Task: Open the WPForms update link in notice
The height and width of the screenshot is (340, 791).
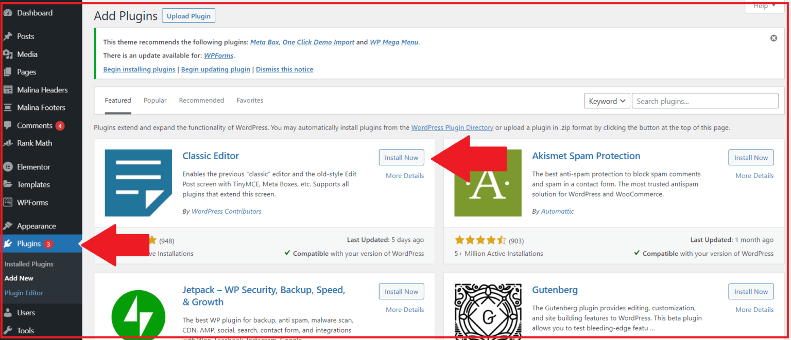Action: [x=219, y=55]
